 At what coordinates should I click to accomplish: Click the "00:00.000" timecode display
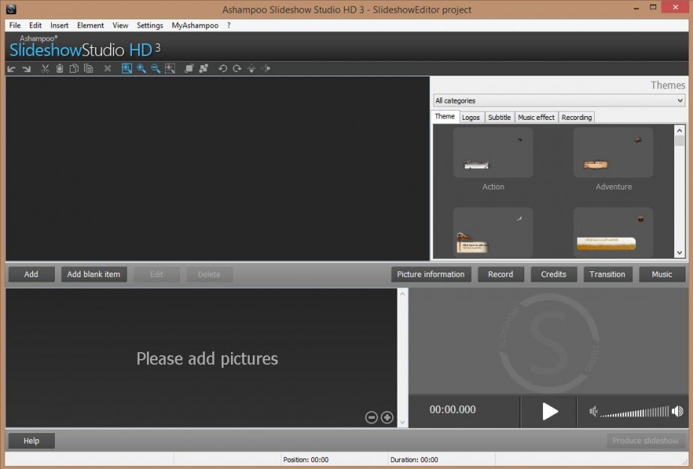tap(452, 409)
